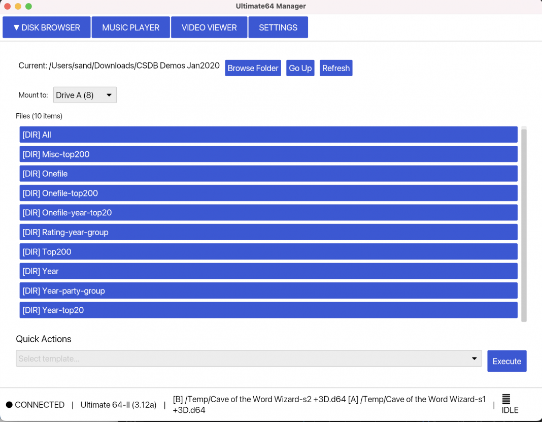Click the black connection status indicator dot
The height and width of the screenshot is (422, 542).
(9, 405)
